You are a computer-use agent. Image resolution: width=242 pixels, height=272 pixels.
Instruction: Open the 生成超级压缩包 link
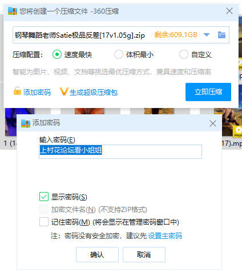point(94,93)
